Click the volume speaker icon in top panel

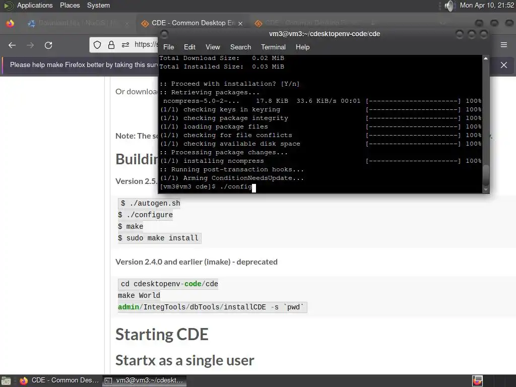tap(449, 6)
